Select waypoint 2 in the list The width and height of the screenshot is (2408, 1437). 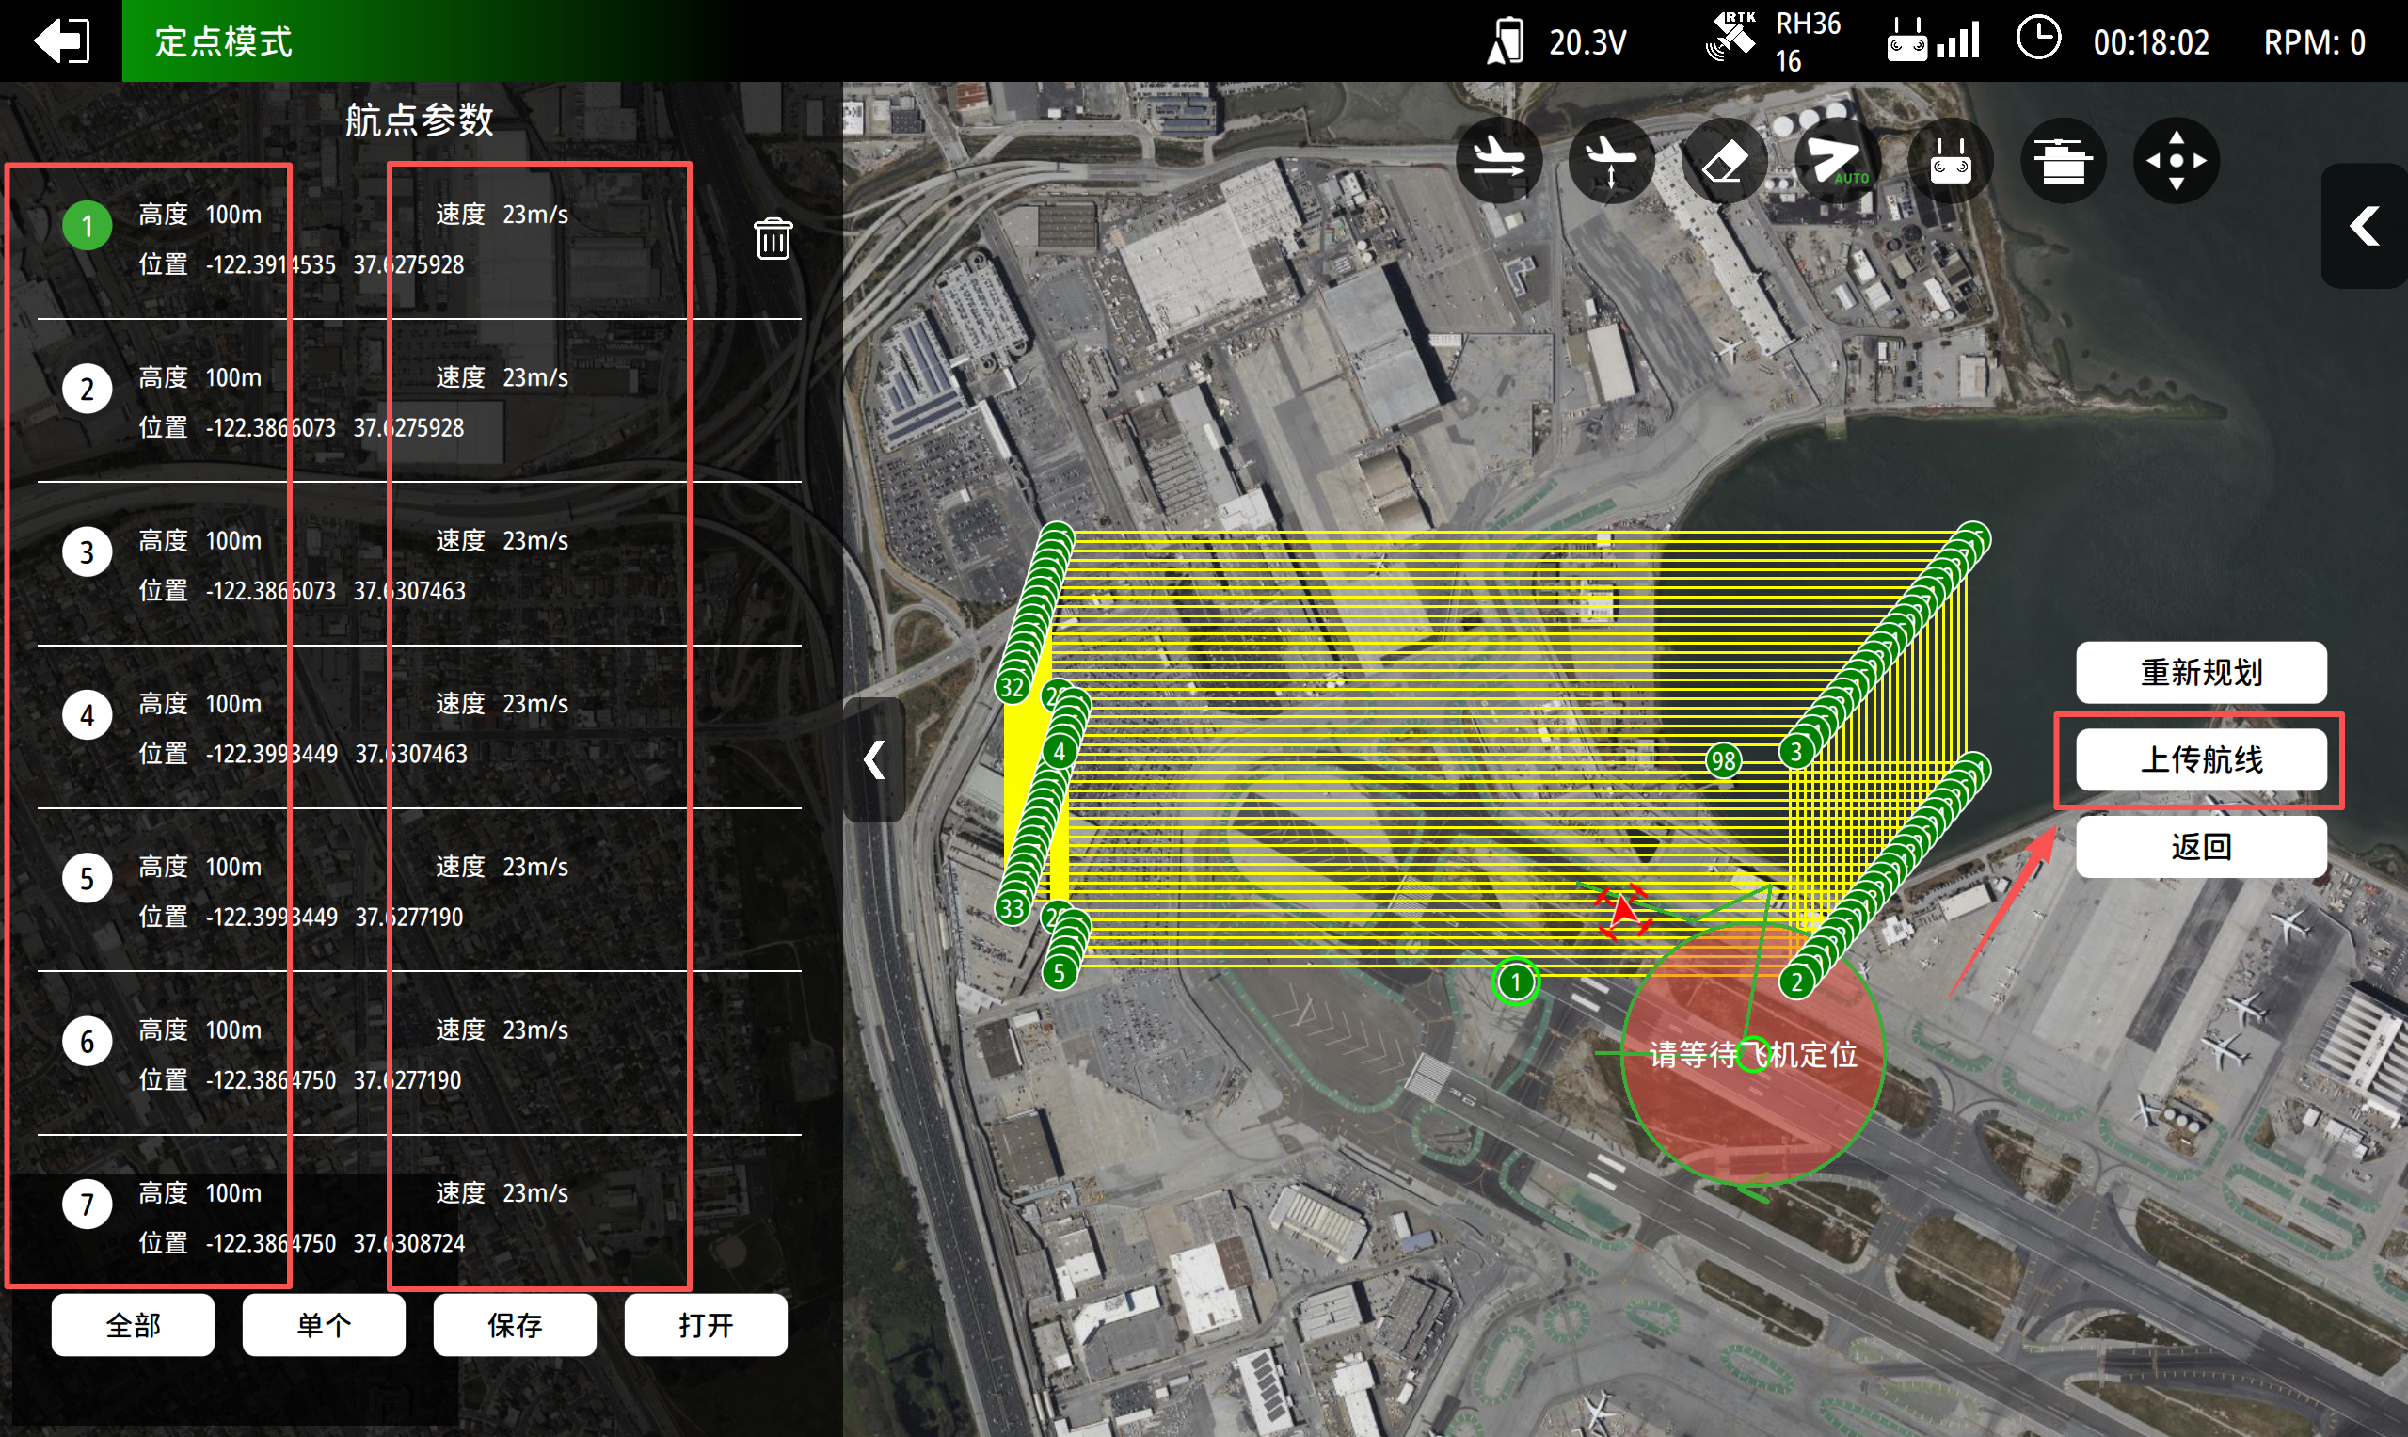point(88,390)
